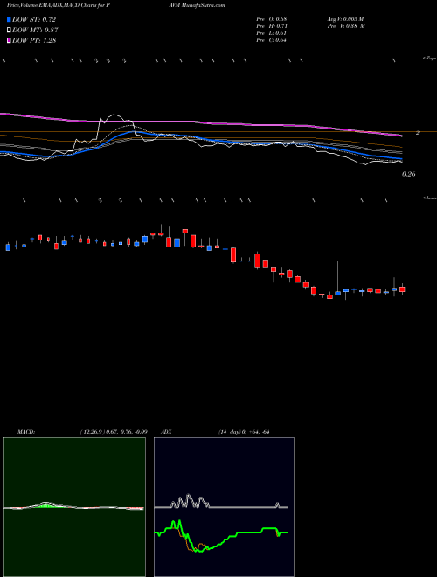Click the "<-Lows" row label
Screen dimensions: 437x577
coord(430,198)
